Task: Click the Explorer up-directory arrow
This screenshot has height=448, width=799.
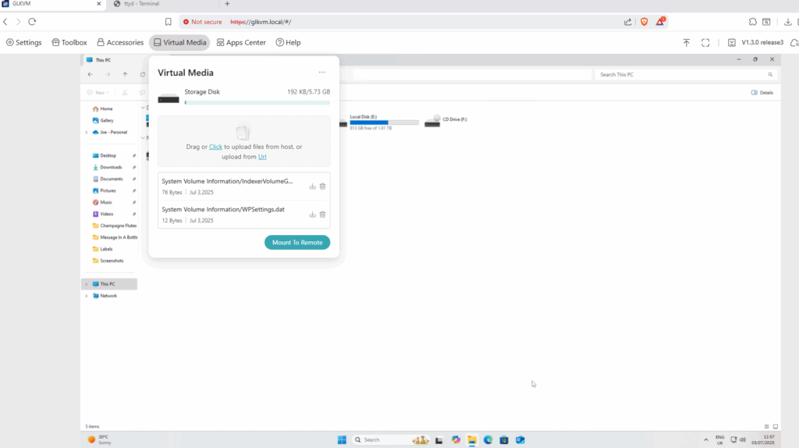Action: (125, 74)
